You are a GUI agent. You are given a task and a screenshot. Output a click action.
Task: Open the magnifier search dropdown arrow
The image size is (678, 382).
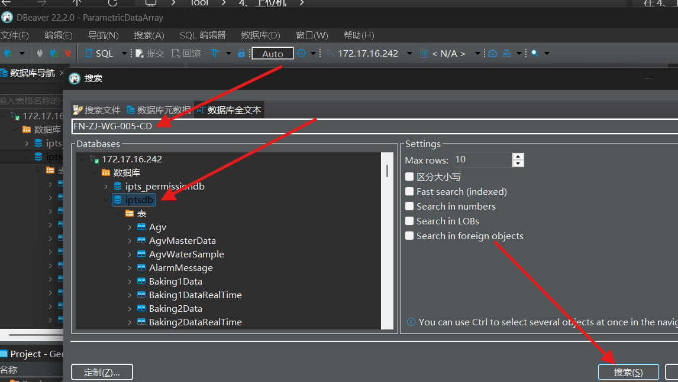(x=547, y=54)
